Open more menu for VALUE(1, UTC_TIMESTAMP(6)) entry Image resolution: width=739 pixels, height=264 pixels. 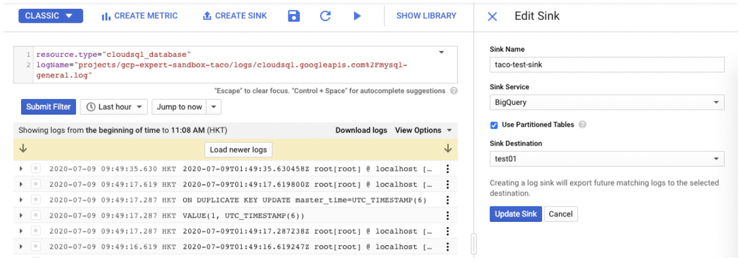click(x=448, y=216)
